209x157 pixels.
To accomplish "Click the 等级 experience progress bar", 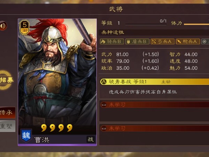I will tap(146, 24).
